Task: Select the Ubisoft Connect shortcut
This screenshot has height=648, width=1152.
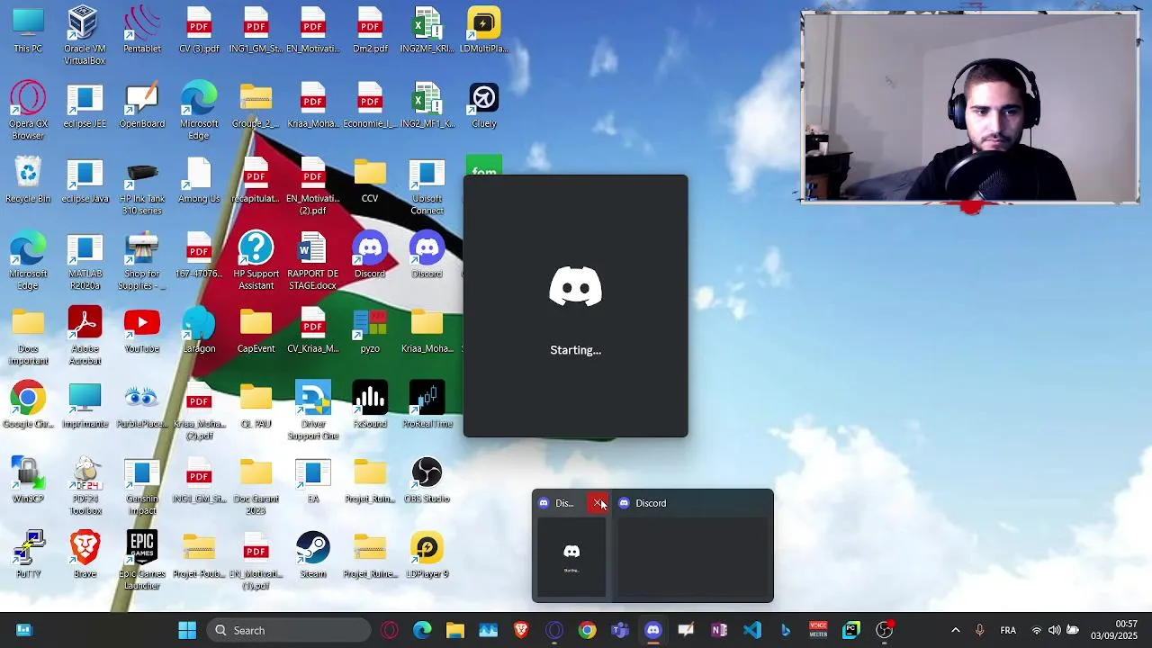Action: [x=427, y=186]
